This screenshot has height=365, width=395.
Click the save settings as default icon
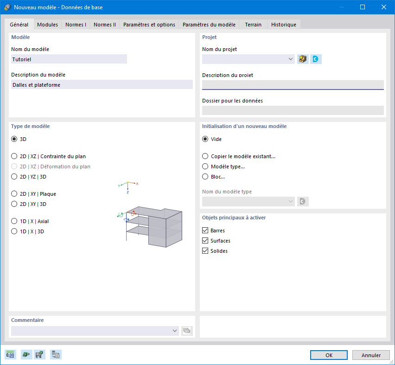39,355
